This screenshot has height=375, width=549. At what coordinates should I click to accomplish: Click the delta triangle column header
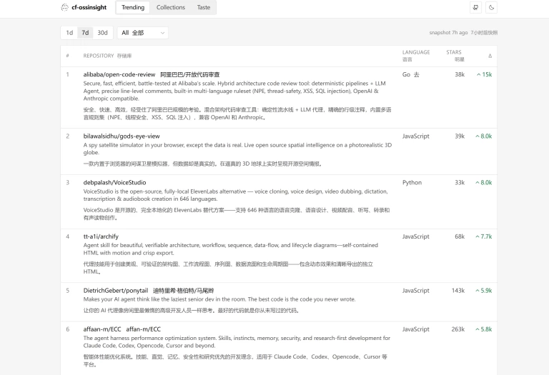tap(490, 56)
